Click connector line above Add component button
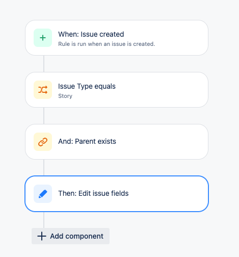The width and height of the screenshot is (239, 257). (x=44, y=220)
